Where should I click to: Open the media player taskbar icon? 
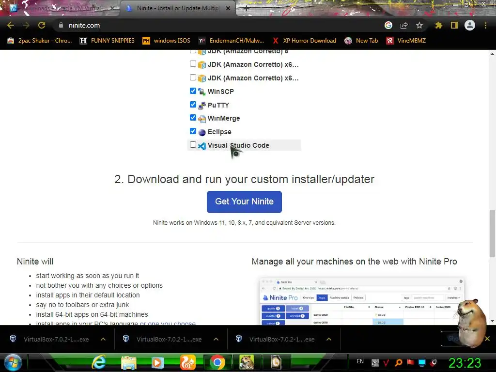[158, 362]
